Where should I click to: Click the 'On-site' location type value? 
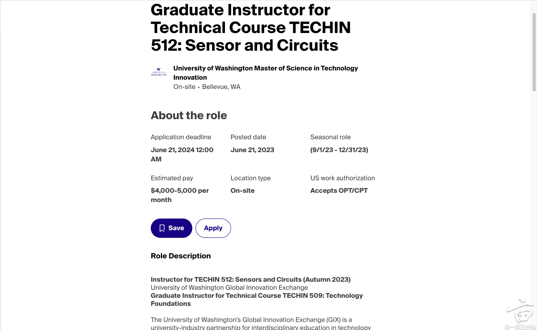[x=243, y=191]
